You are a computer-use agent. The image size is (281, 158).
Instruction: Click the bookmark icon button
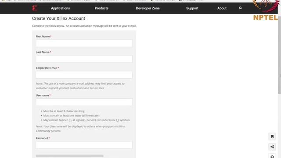click(x=272, y=136)
